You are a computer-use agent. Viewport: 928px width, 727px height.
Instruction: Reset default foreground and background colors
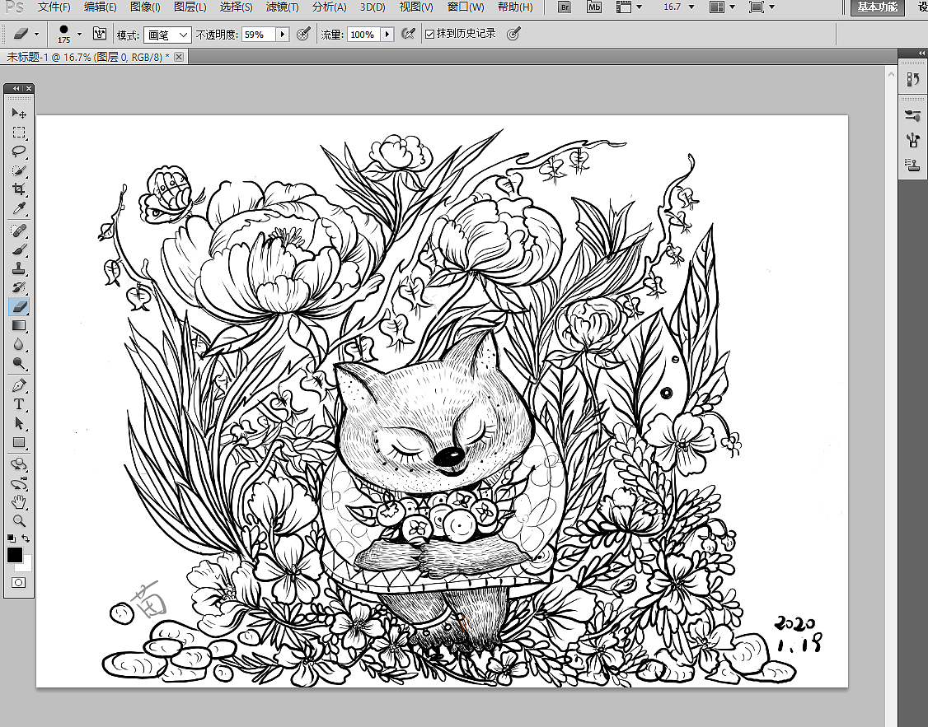point(12,538)
